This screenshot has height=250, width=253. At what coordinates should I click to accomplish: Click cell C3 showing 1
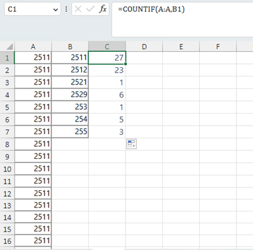[107, 82]
